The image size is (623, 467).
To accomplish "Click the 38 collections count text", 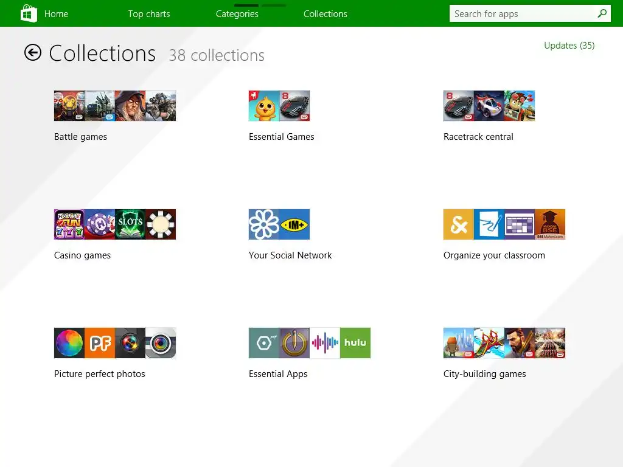I will (217, 55).
